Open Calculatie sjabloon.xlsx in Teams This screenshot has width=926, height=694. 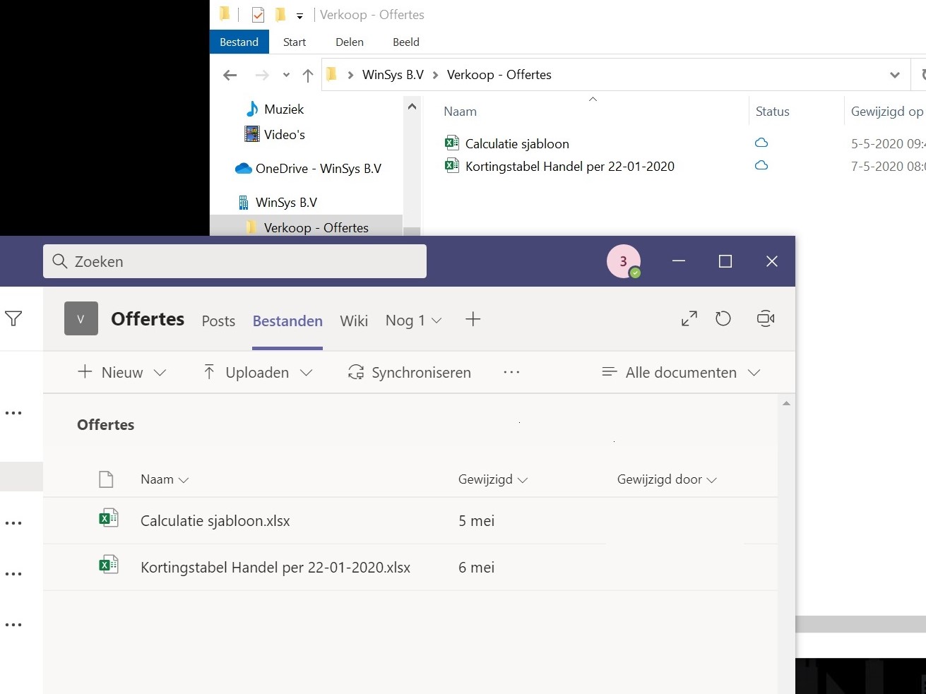click(215, 521)
